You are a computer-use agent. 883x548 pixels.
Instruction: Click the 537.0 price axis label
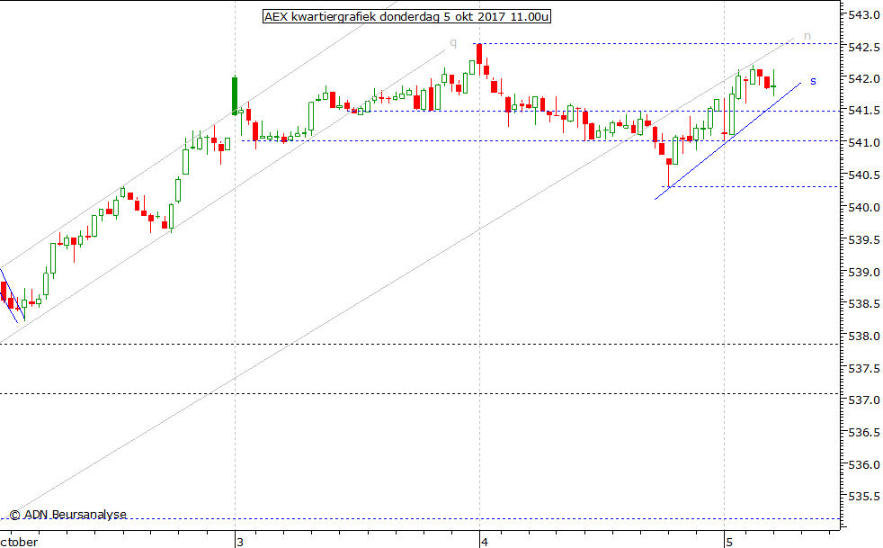click(864, 400)
